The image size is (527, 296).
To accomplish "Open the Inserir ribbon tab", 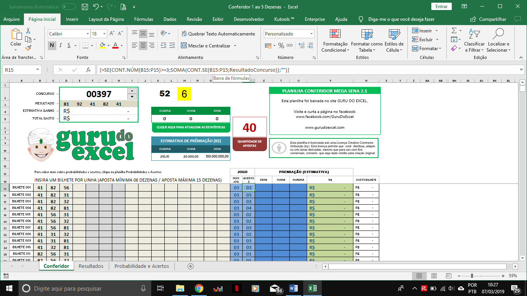I will 72,19.
